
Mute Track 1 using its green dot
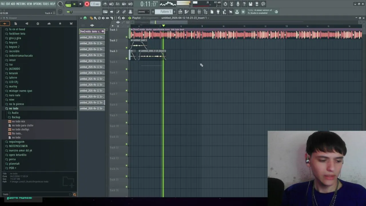[126, 37]
